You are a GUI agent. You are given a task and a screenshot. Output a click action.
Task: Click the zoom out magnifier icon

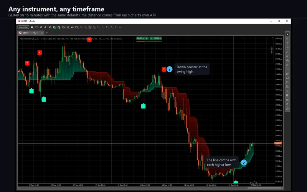[x=45, y=27]
